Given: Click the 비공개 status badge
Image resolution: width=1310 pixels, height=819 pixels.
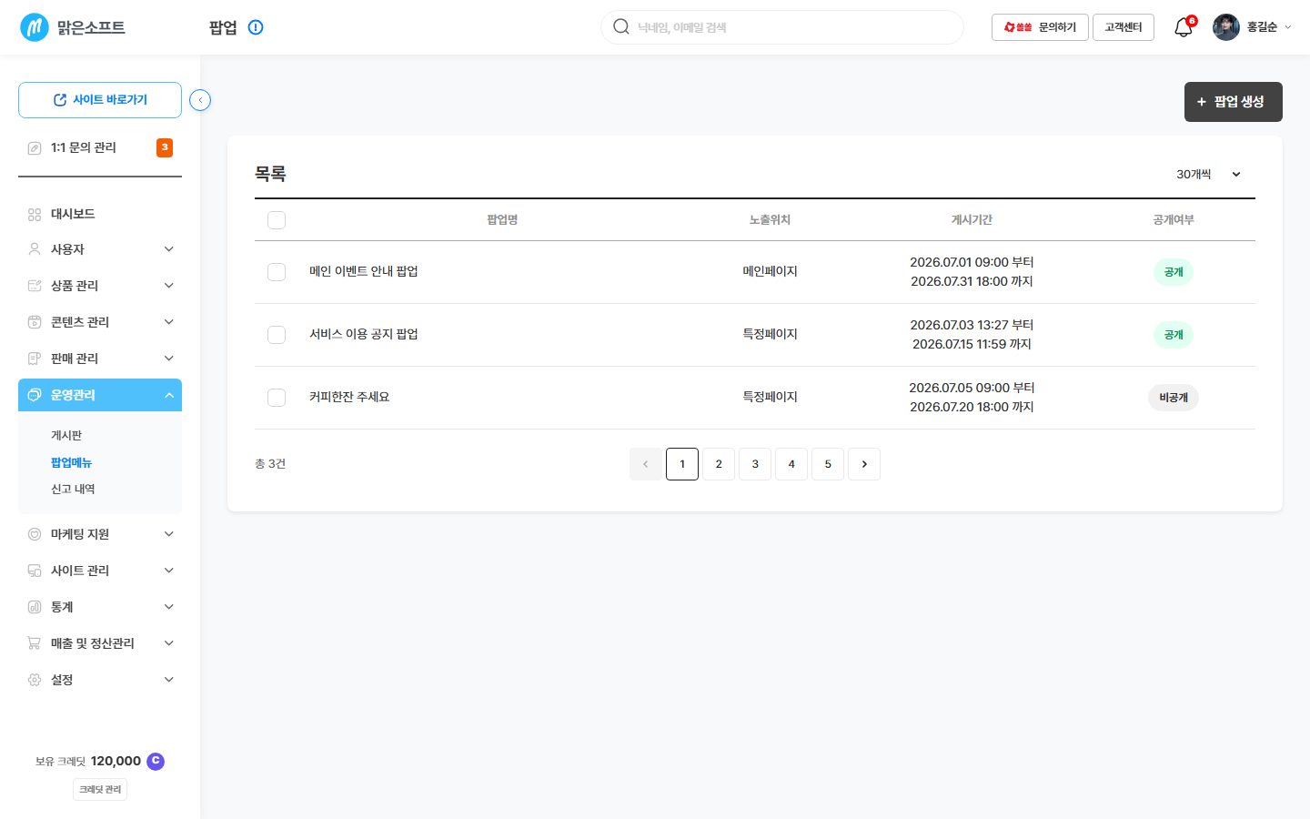Looking at the screenshot, I should pyautogui.click(x=1174, y=398).
